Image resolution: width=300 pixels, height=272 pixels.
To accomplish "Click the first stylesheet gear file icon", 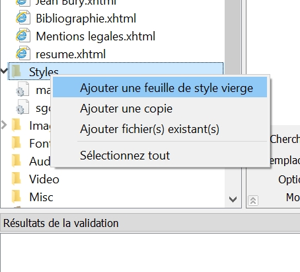I will point(22,89).
